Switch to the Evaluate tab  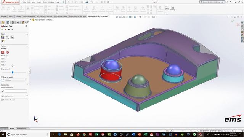coord(18,16)
